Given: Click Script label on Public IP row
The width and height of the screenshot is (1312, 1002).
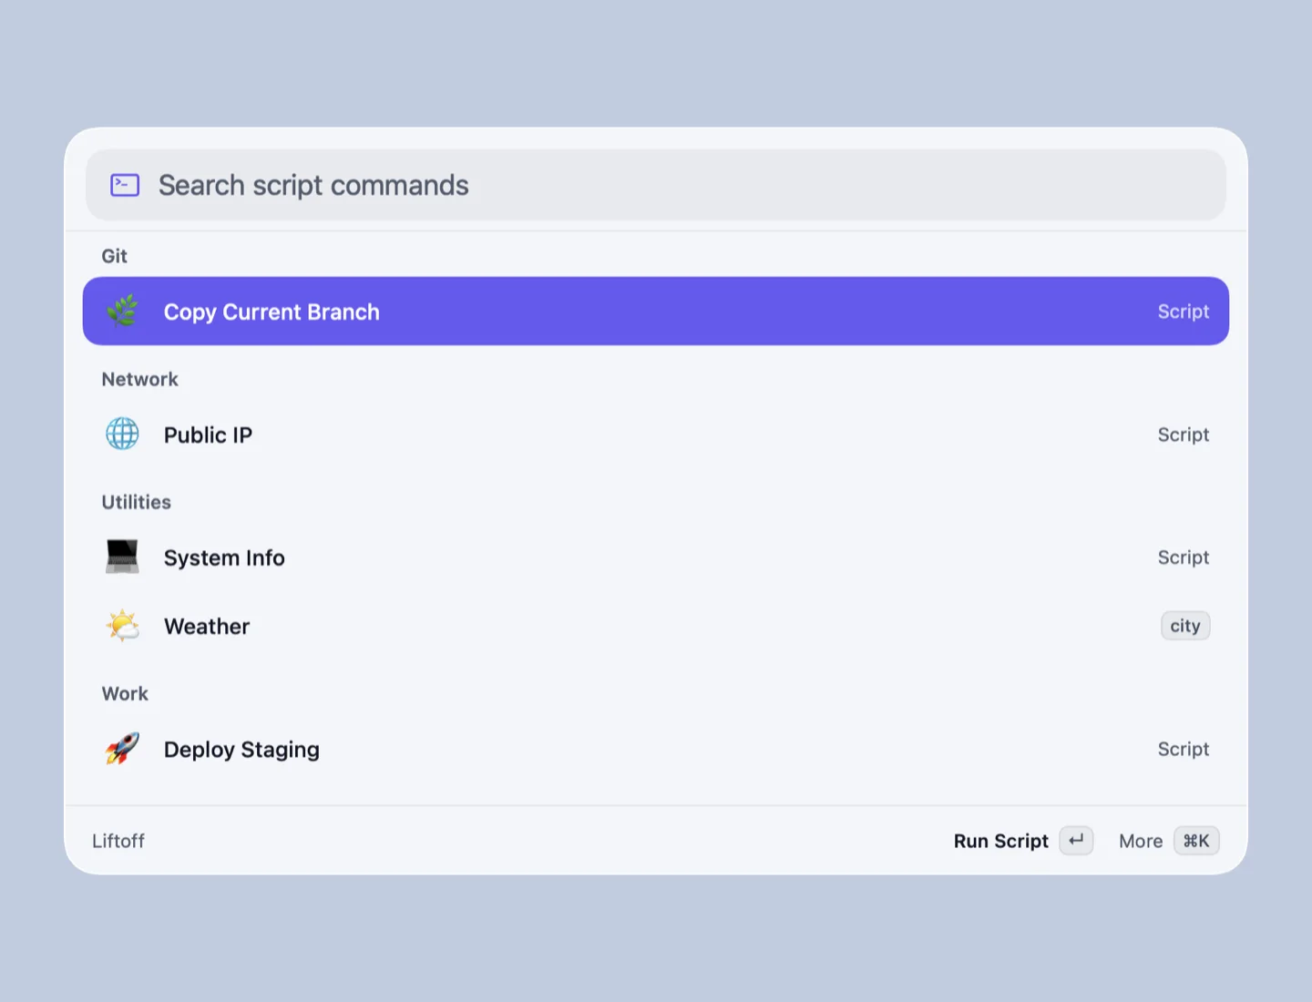Looking at the screenshot, I should click(1184, 435).
